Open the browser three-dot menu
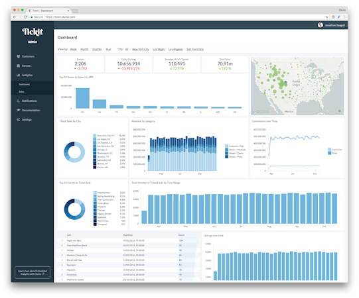Screen dimensions: 359x298 [344, 17]
